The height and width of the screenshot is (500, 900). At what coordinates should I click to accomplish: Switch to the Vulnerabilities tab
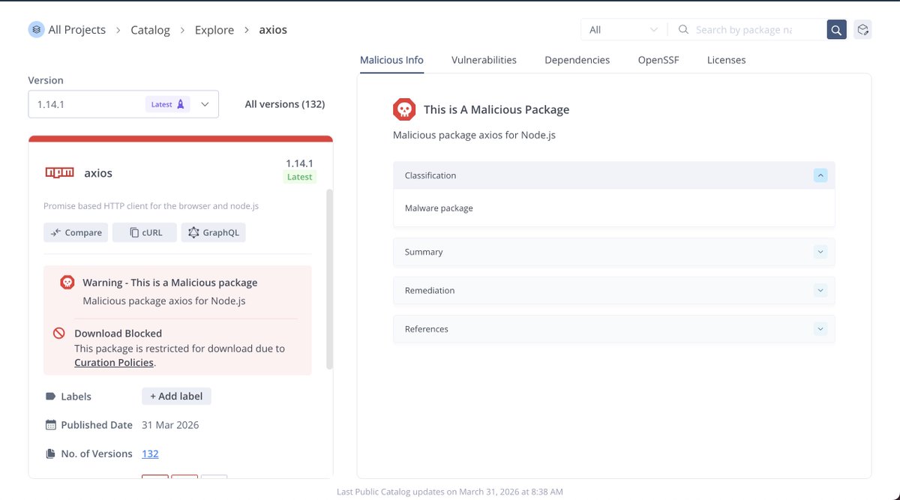pyautogui.click(x=484, y=60)
